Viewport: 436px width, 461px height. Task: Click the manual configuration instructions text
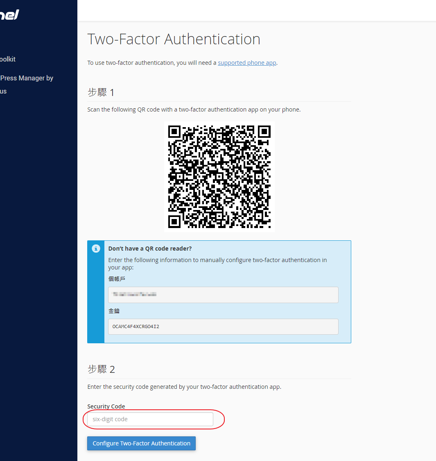(x=217, y=263)
